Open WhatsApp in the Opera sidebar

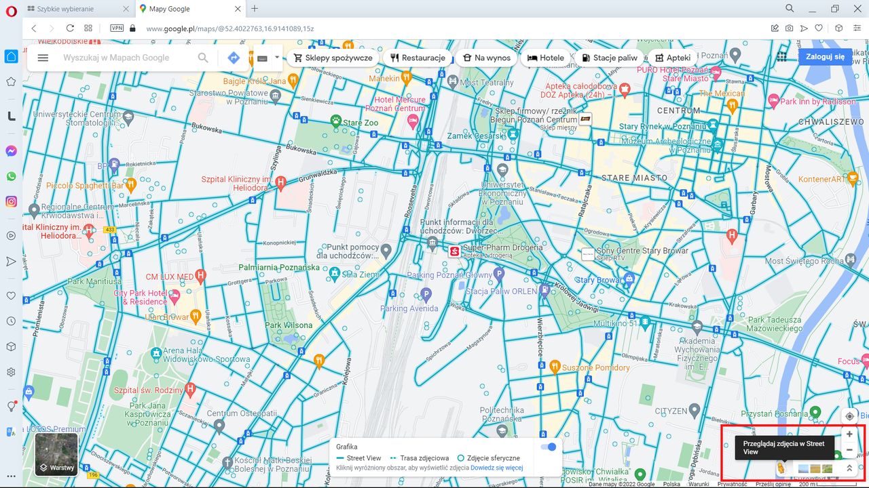tap(11, 176)
